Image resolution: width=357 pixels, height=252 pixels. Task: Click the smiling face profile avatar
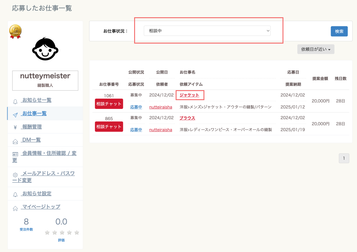point(45,49)
